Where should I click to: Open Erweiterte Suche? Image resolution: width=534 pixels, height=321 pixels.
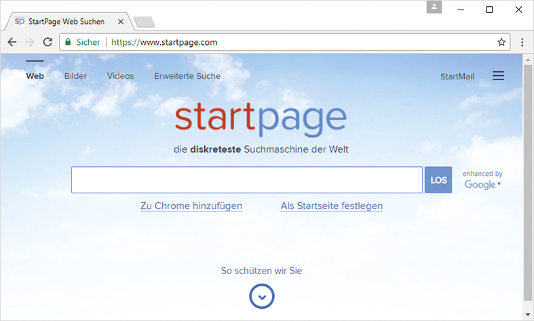(x=187, y=75)
